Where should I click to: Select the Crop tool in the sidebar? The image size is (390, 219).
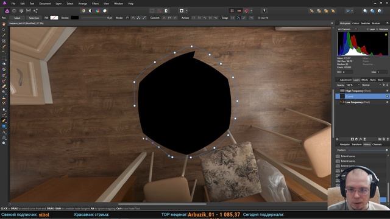[x=4, y=41]
